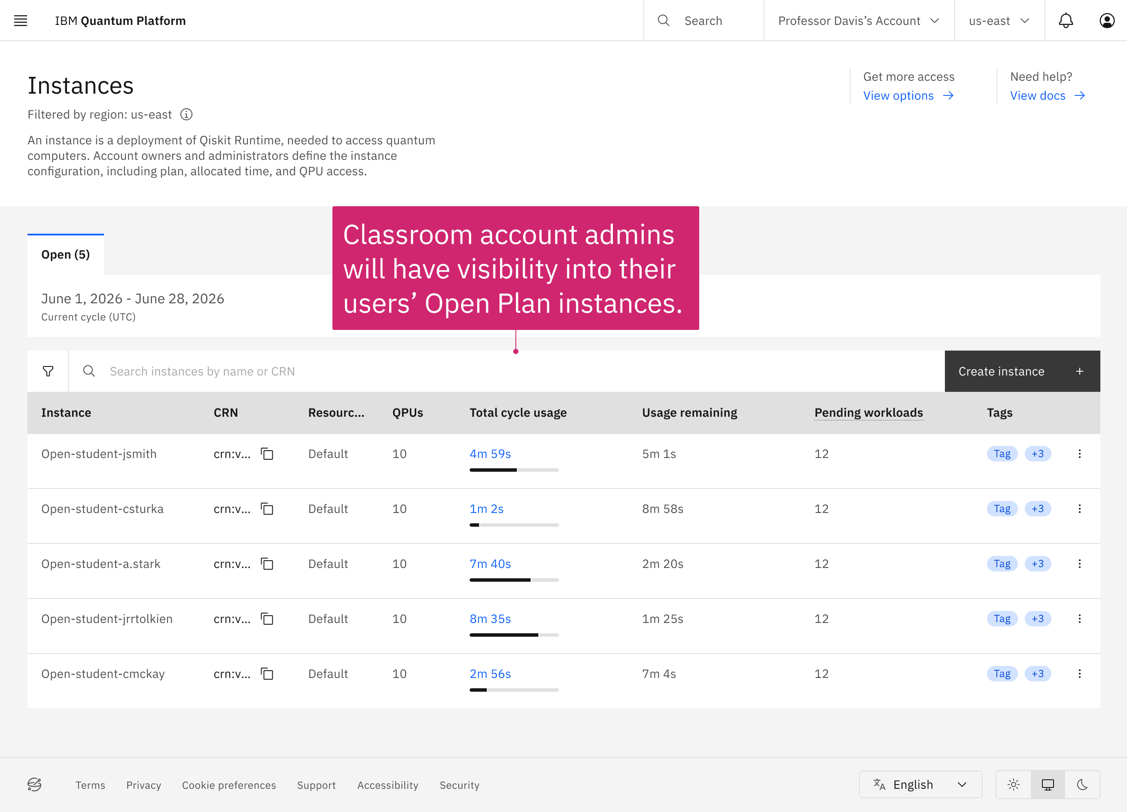Click Tag chip for Open-student-csturka
The height and width of the screenshot is (812, 1127).
tap(1002, 509)
